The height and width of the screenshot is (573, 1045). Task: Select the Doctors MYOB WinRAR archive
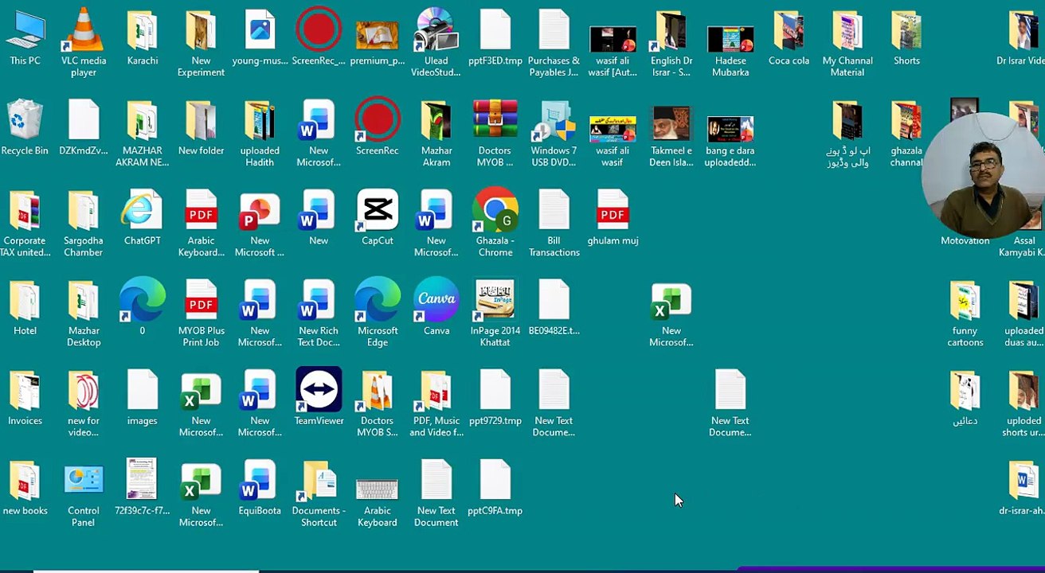[495, 134]
